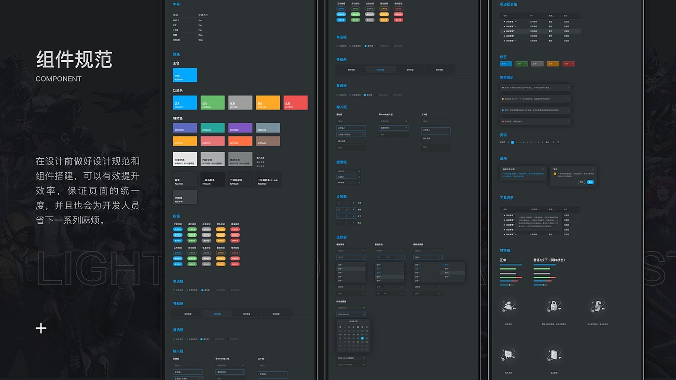Click the blue highlighted day in the calendar

coord(362,338)
